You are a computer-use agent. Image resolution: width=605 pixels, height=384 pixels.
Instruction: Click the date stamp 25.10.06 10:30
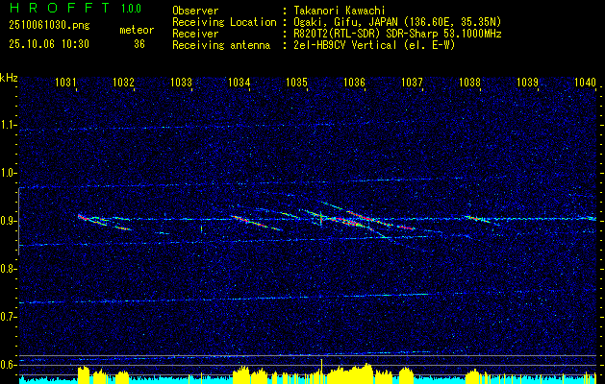[x=49, y=44]
